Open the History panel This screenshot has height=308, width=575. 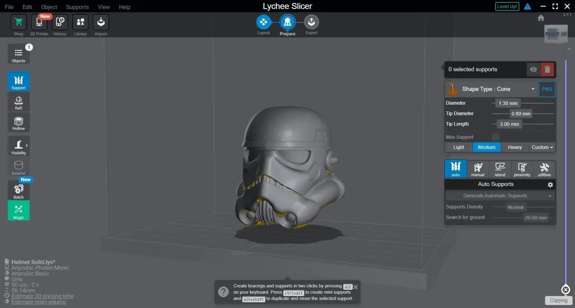(x=60, y=22)
